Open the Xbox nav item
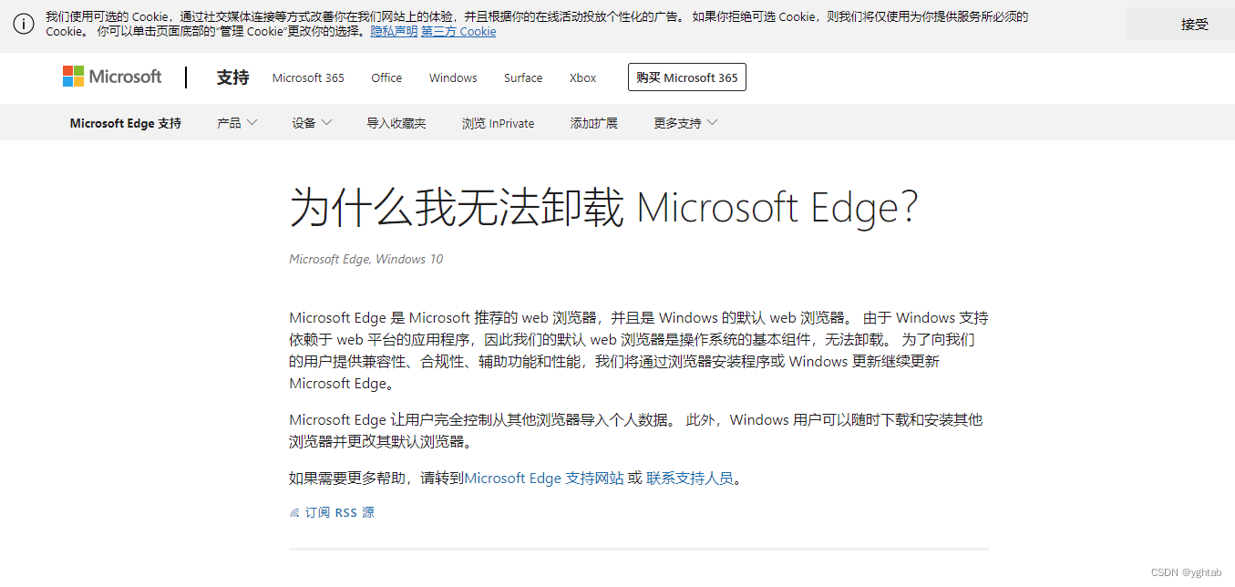This screenshot has width=1235, height=587. point(582,77)
